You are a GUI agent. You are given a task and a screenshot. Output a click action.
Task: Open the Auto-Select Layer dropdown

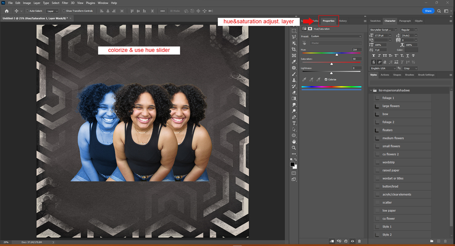click(52, 11)
